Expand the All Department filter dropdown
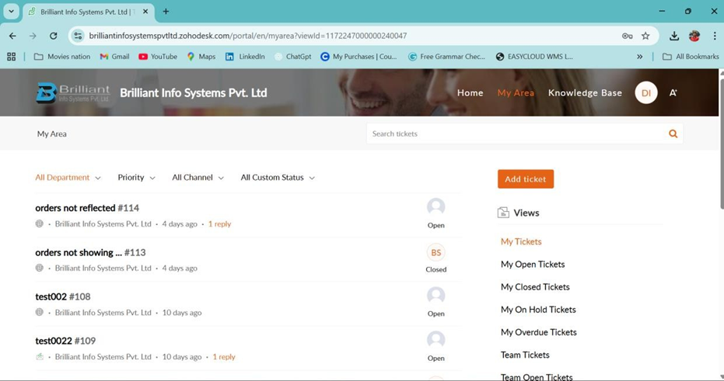The width and height of the screenshot is (724, 381). point(68,178)
